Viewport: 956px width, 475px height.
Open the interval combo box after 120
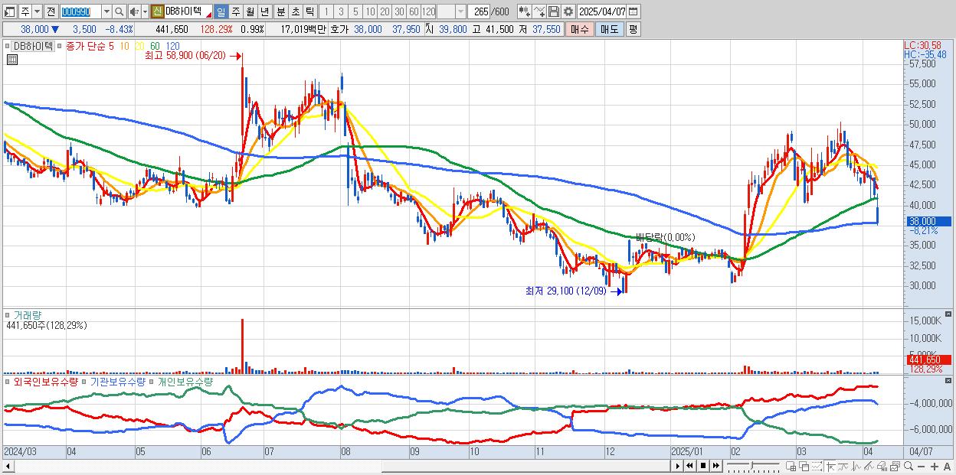click(460, 11)
